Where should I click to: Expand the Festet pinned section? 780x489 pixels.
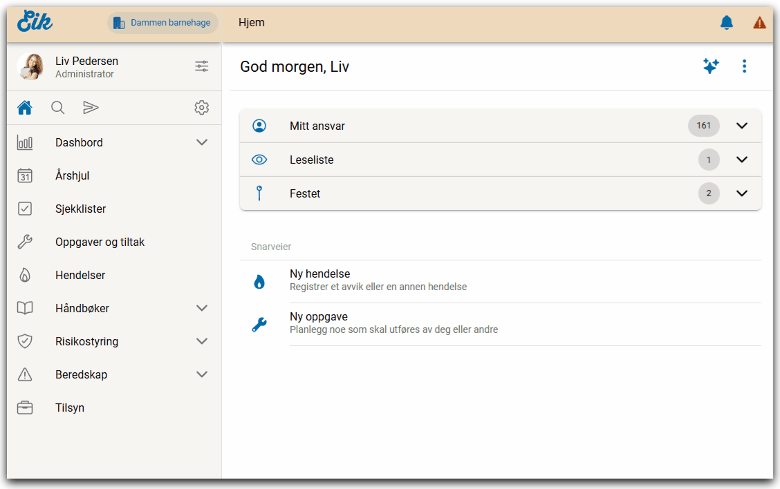(x=742, y=193)
